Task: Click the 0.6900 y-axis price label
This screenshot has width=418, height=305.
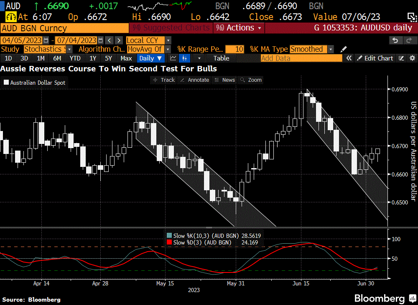Action: point(400,89)
